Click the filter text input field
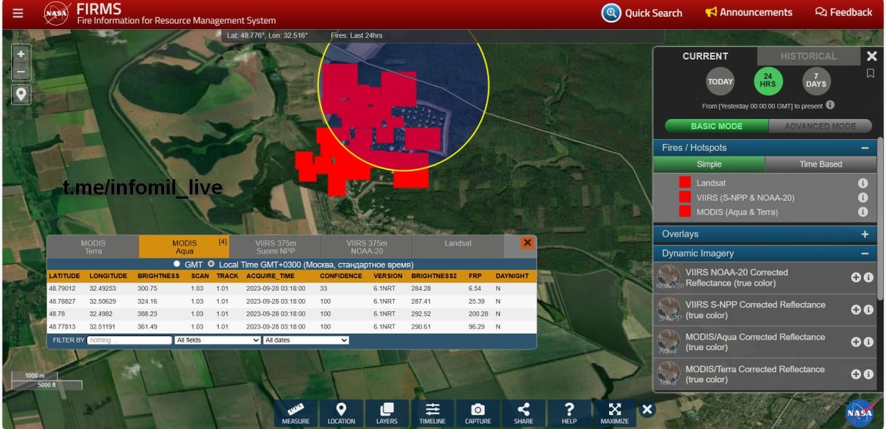Screen dimensions: 886x429 pos(129,340)
